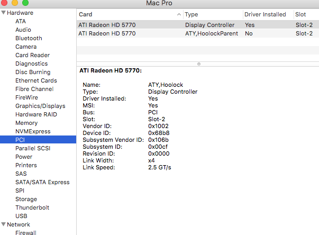Click the 'Yes' driver cell in first row

click(x=250, y=25)
